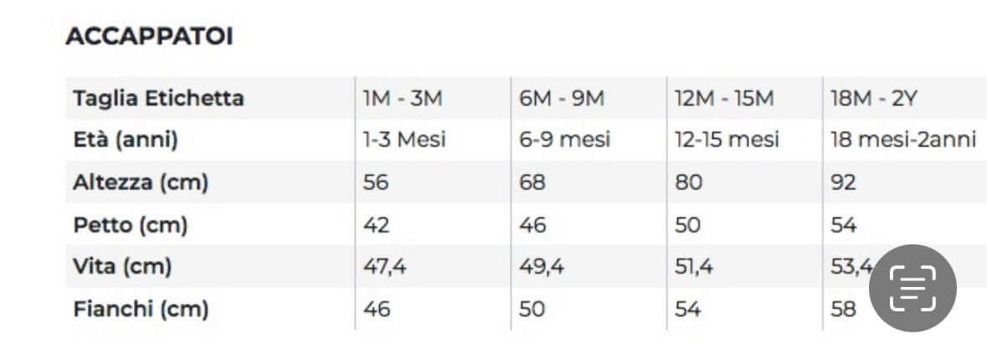Image resolution: width=987 pixels, height=359 pixels.
Task: Select height value 92
Action: click(x=844, y=182)
